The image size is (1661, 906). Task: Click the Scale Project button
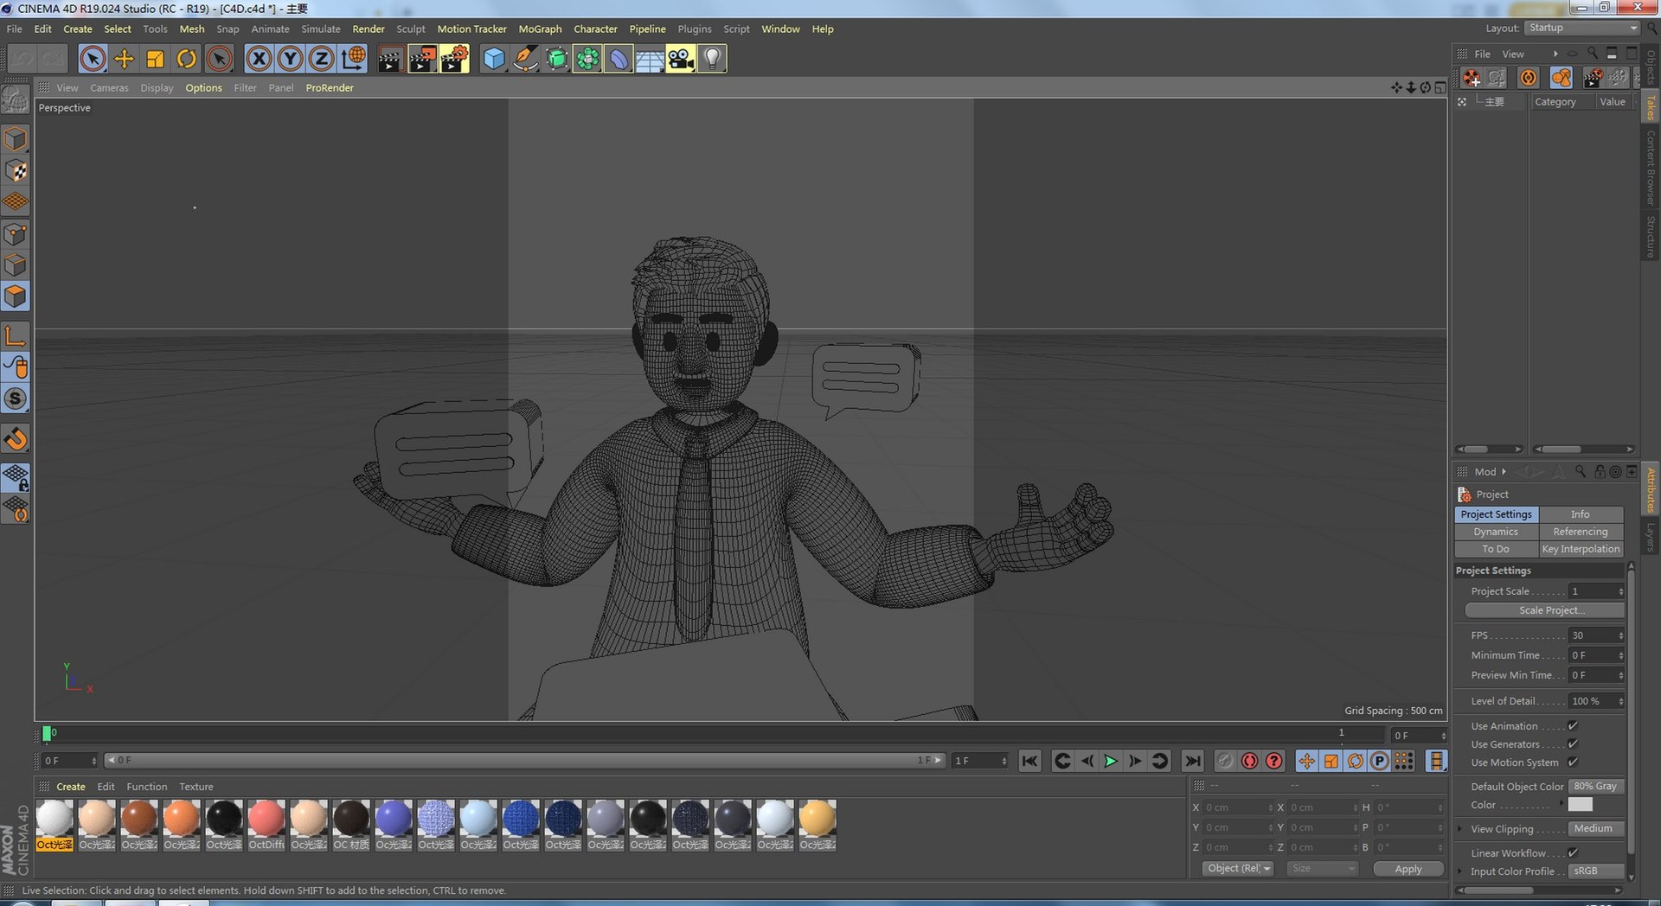coord(1544,610)
